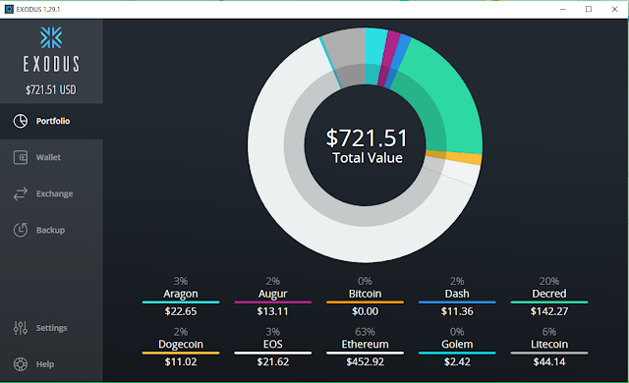Click the $721.51 USD balance in sidebar
This screenshot has width=629, height=383.
[51, 89]
